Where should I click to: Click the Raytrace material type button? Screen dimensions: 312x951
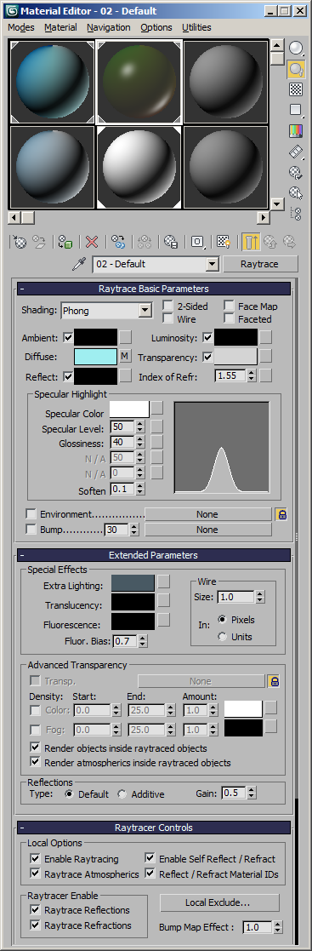(x=260, y=265)
